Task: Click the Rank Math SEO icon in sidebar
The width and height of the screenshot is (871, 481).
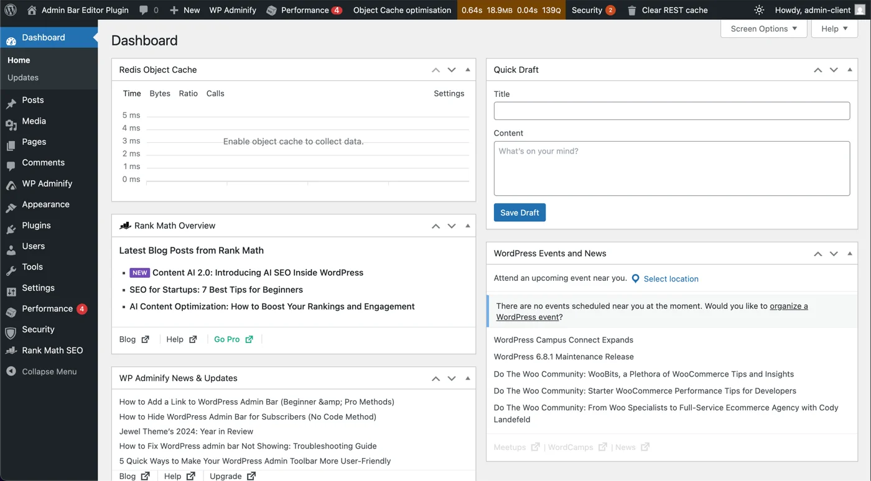Action: (x=11, y=351)
